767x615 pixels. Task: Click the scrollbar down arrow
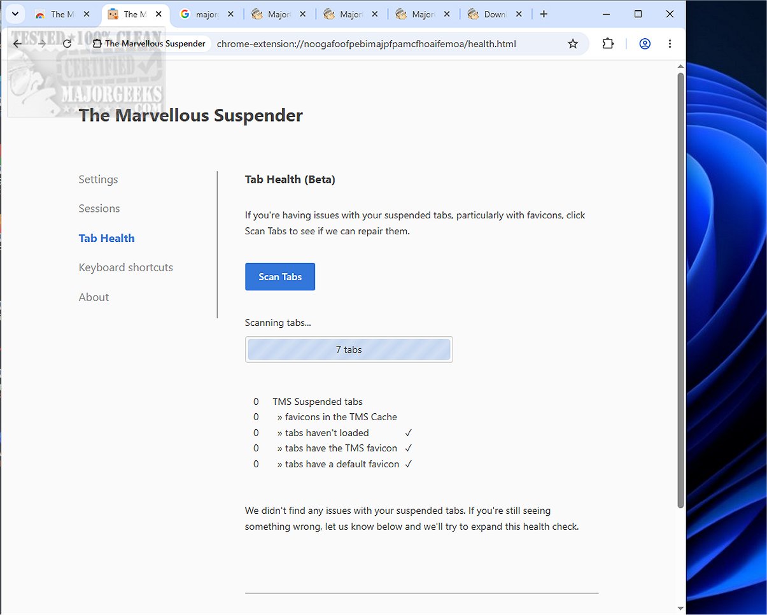coord(680,608)
